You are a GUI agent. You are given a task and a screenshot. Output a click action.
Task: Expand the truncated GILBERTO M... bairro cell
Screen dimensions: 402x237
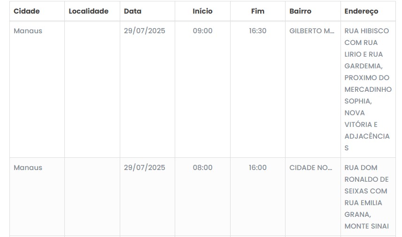click(x=312, y=31)
